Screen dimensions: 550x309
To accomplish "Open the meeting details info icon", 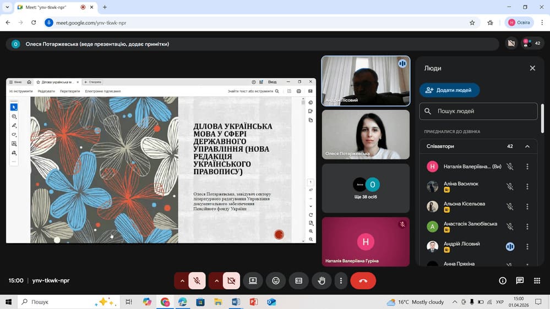I will tap(503, 280).
